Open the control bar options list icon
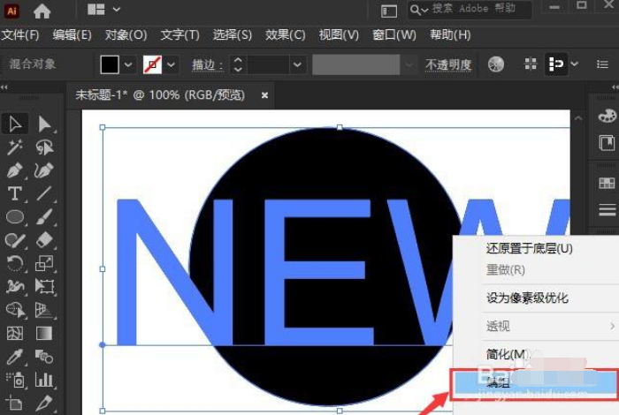 (x=602, y=64)
